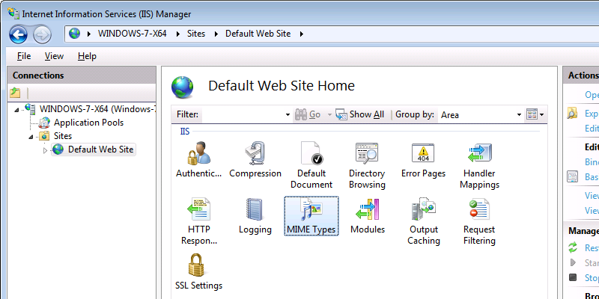Open the Help menu

tap(87, 56)
